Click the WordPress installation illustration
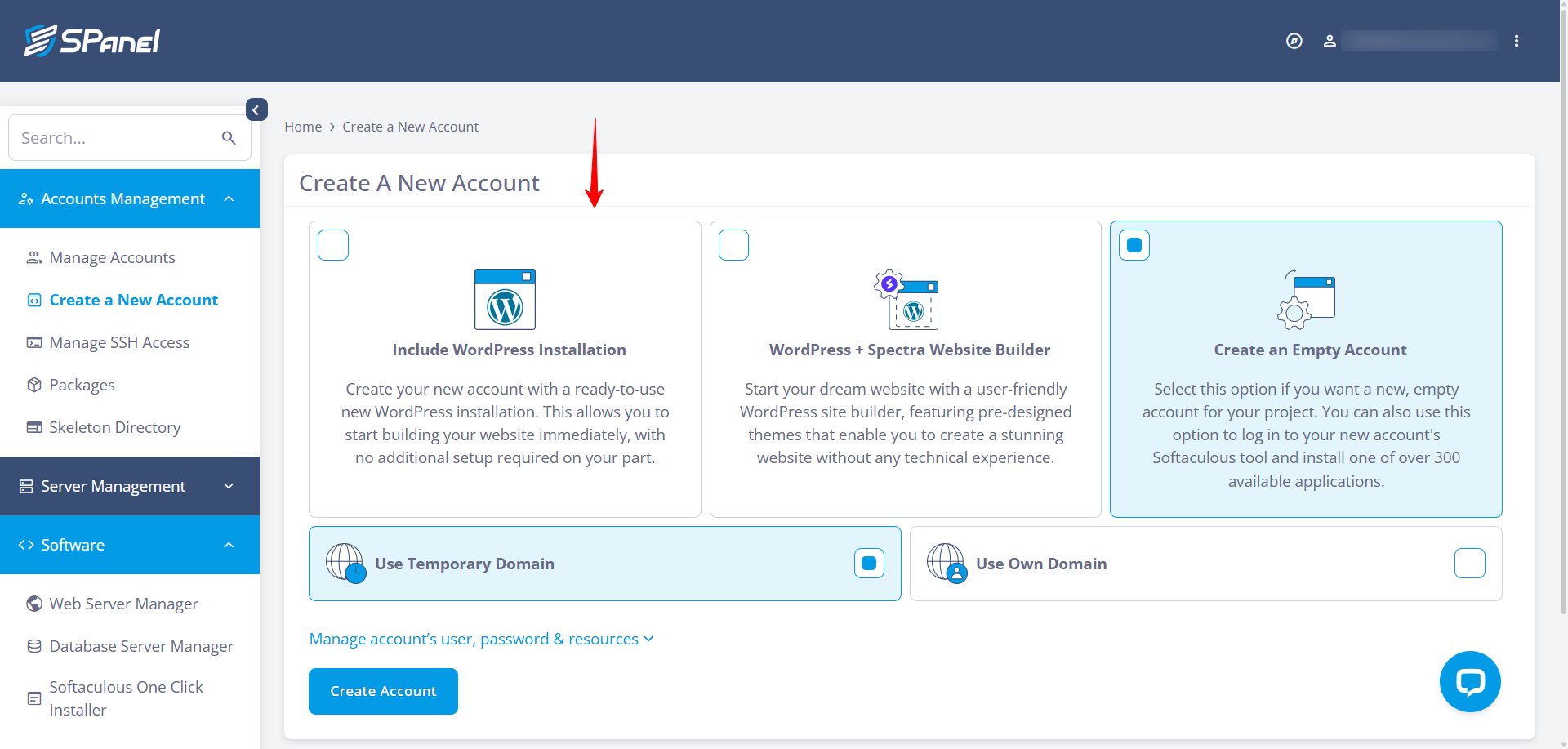The image size is (1568, 749). (x=506, y=299)
